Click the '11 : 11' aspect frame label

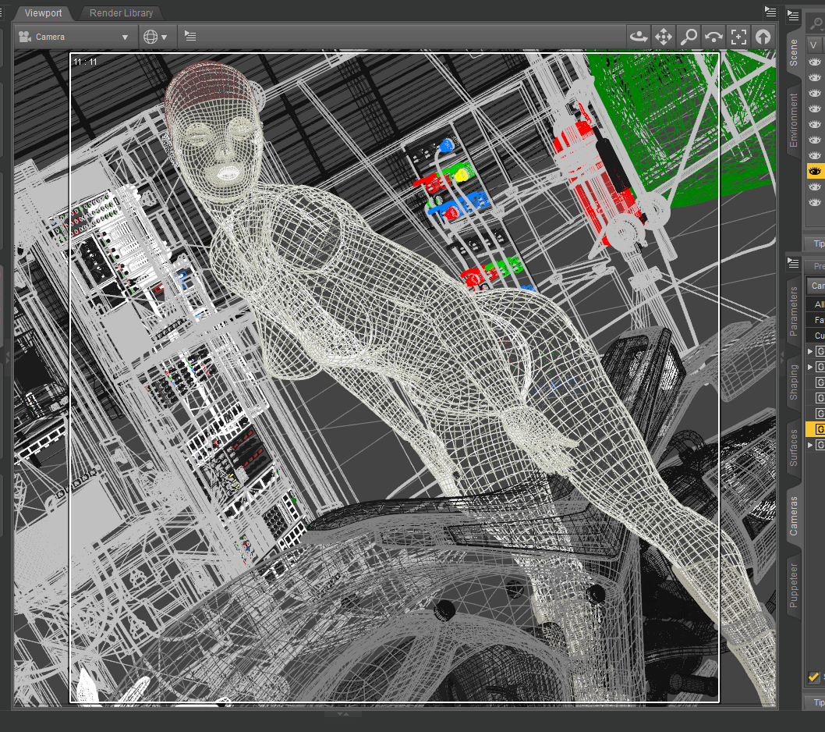(85, 62)
